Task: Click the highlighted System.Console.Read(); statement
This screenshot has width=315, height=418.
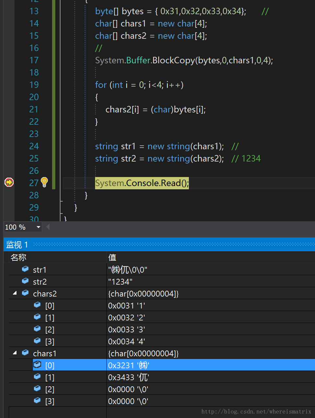Action: (142, 183)
